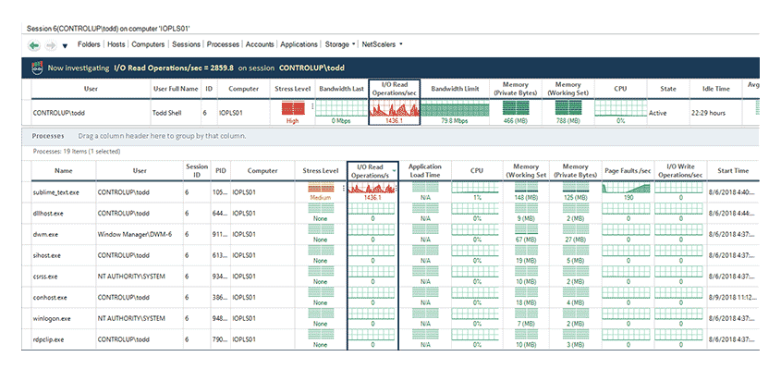
Task: Expand the NetScalers menu dropdown
Action: pos(401,43)
